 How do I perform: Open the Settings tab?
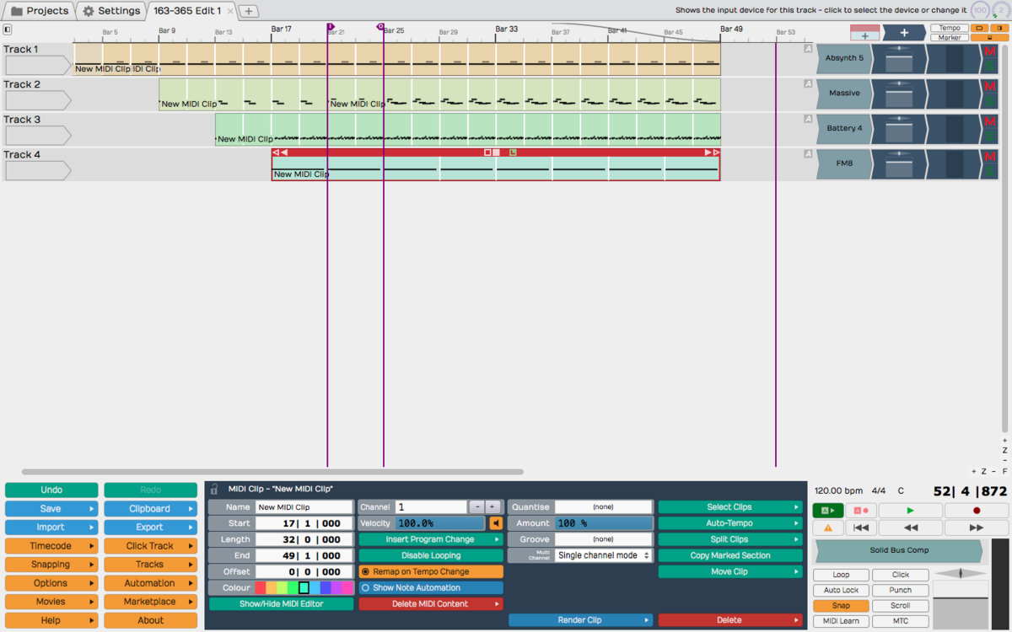click(x=111, y=11)
